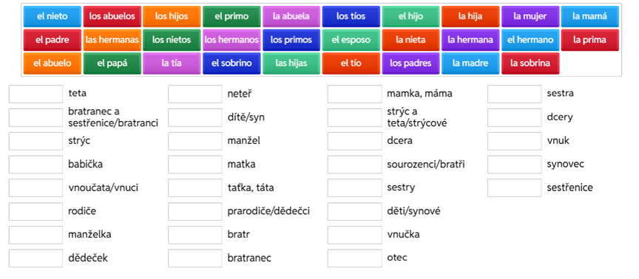This screenshot has width=639, height=279.
Task: Select the 'el tío' orange-red tile
Action: [x=351, y=63]
